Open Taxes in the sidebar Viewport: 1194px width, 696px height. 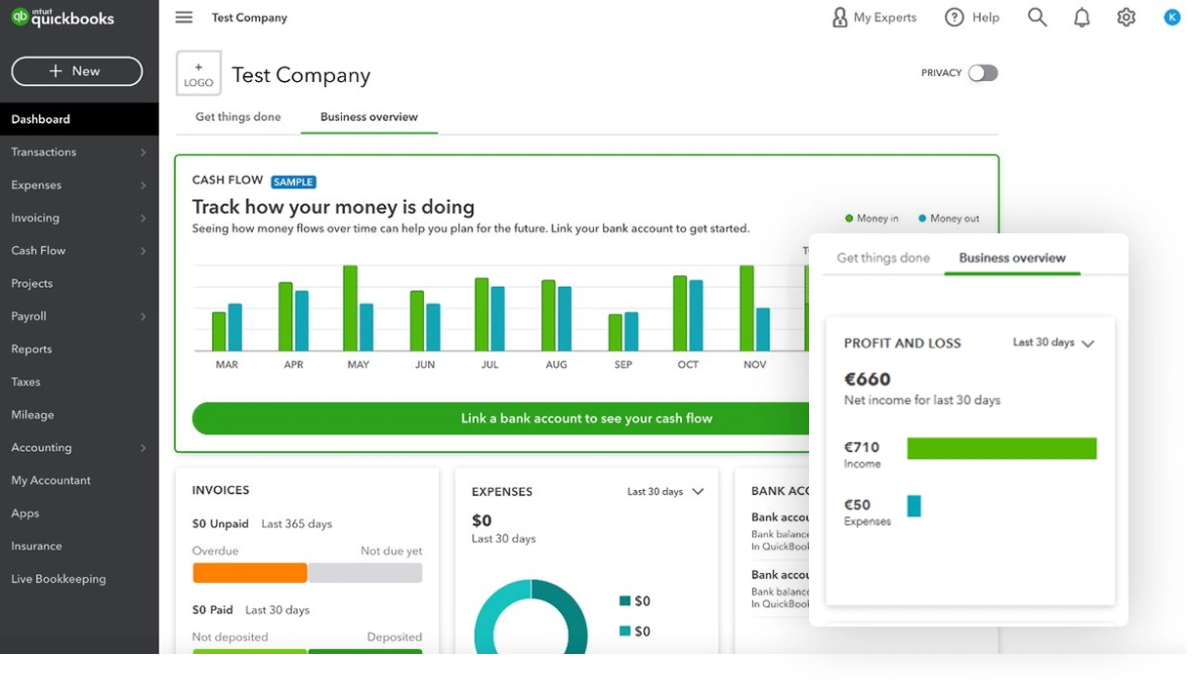point(26,382)
